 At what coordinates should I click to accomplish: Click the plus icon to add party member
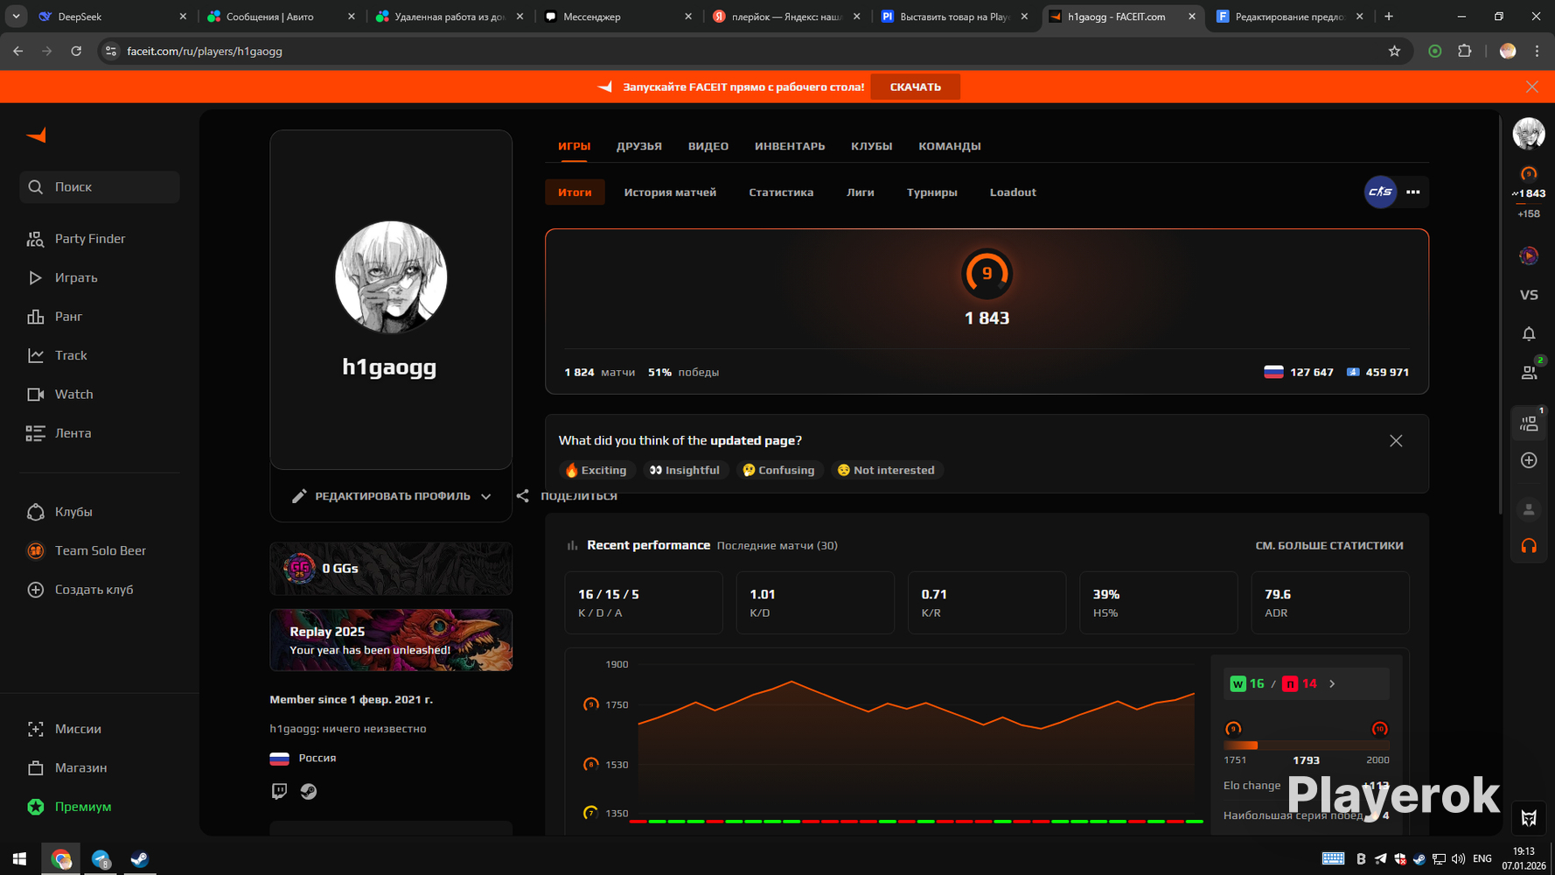pos(1529,460)
